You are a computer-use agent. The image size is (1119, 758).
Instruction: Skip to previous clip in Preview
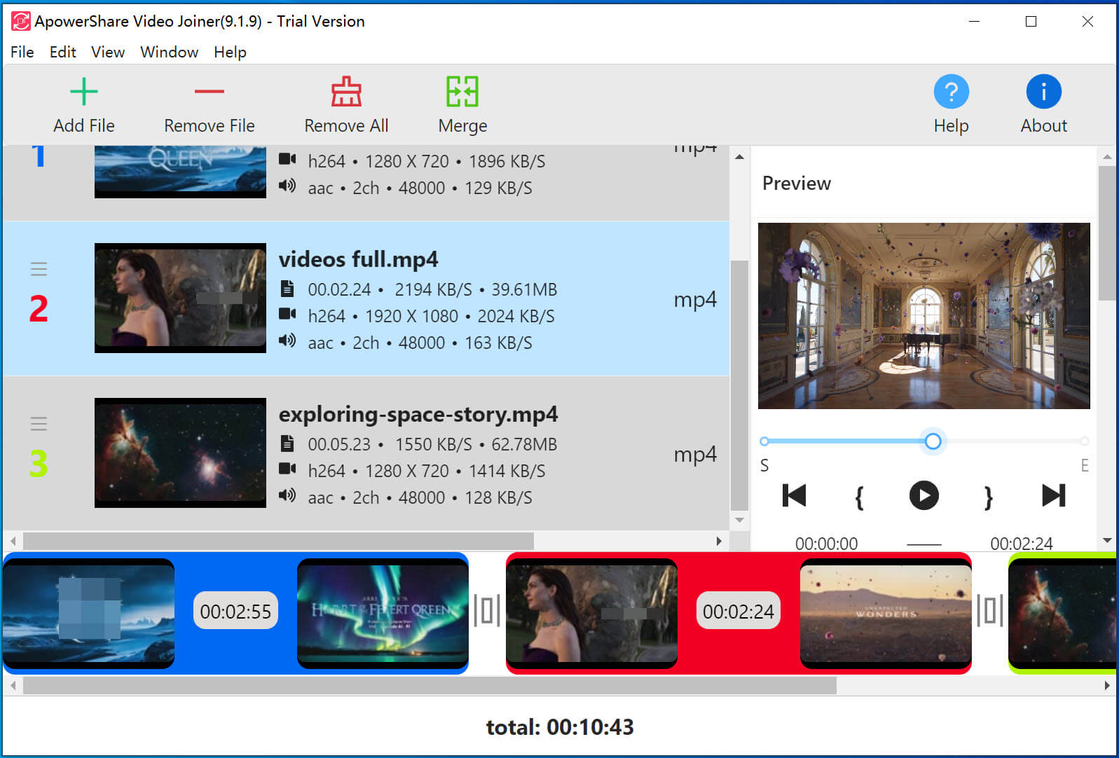[794, 496]
